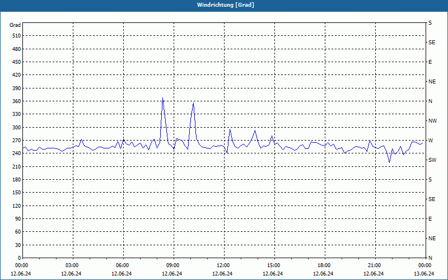Image resolution: width=448 pixels, height=280 pixels.
Task: Click the 270 degree axis label
Action: point(17,141)
